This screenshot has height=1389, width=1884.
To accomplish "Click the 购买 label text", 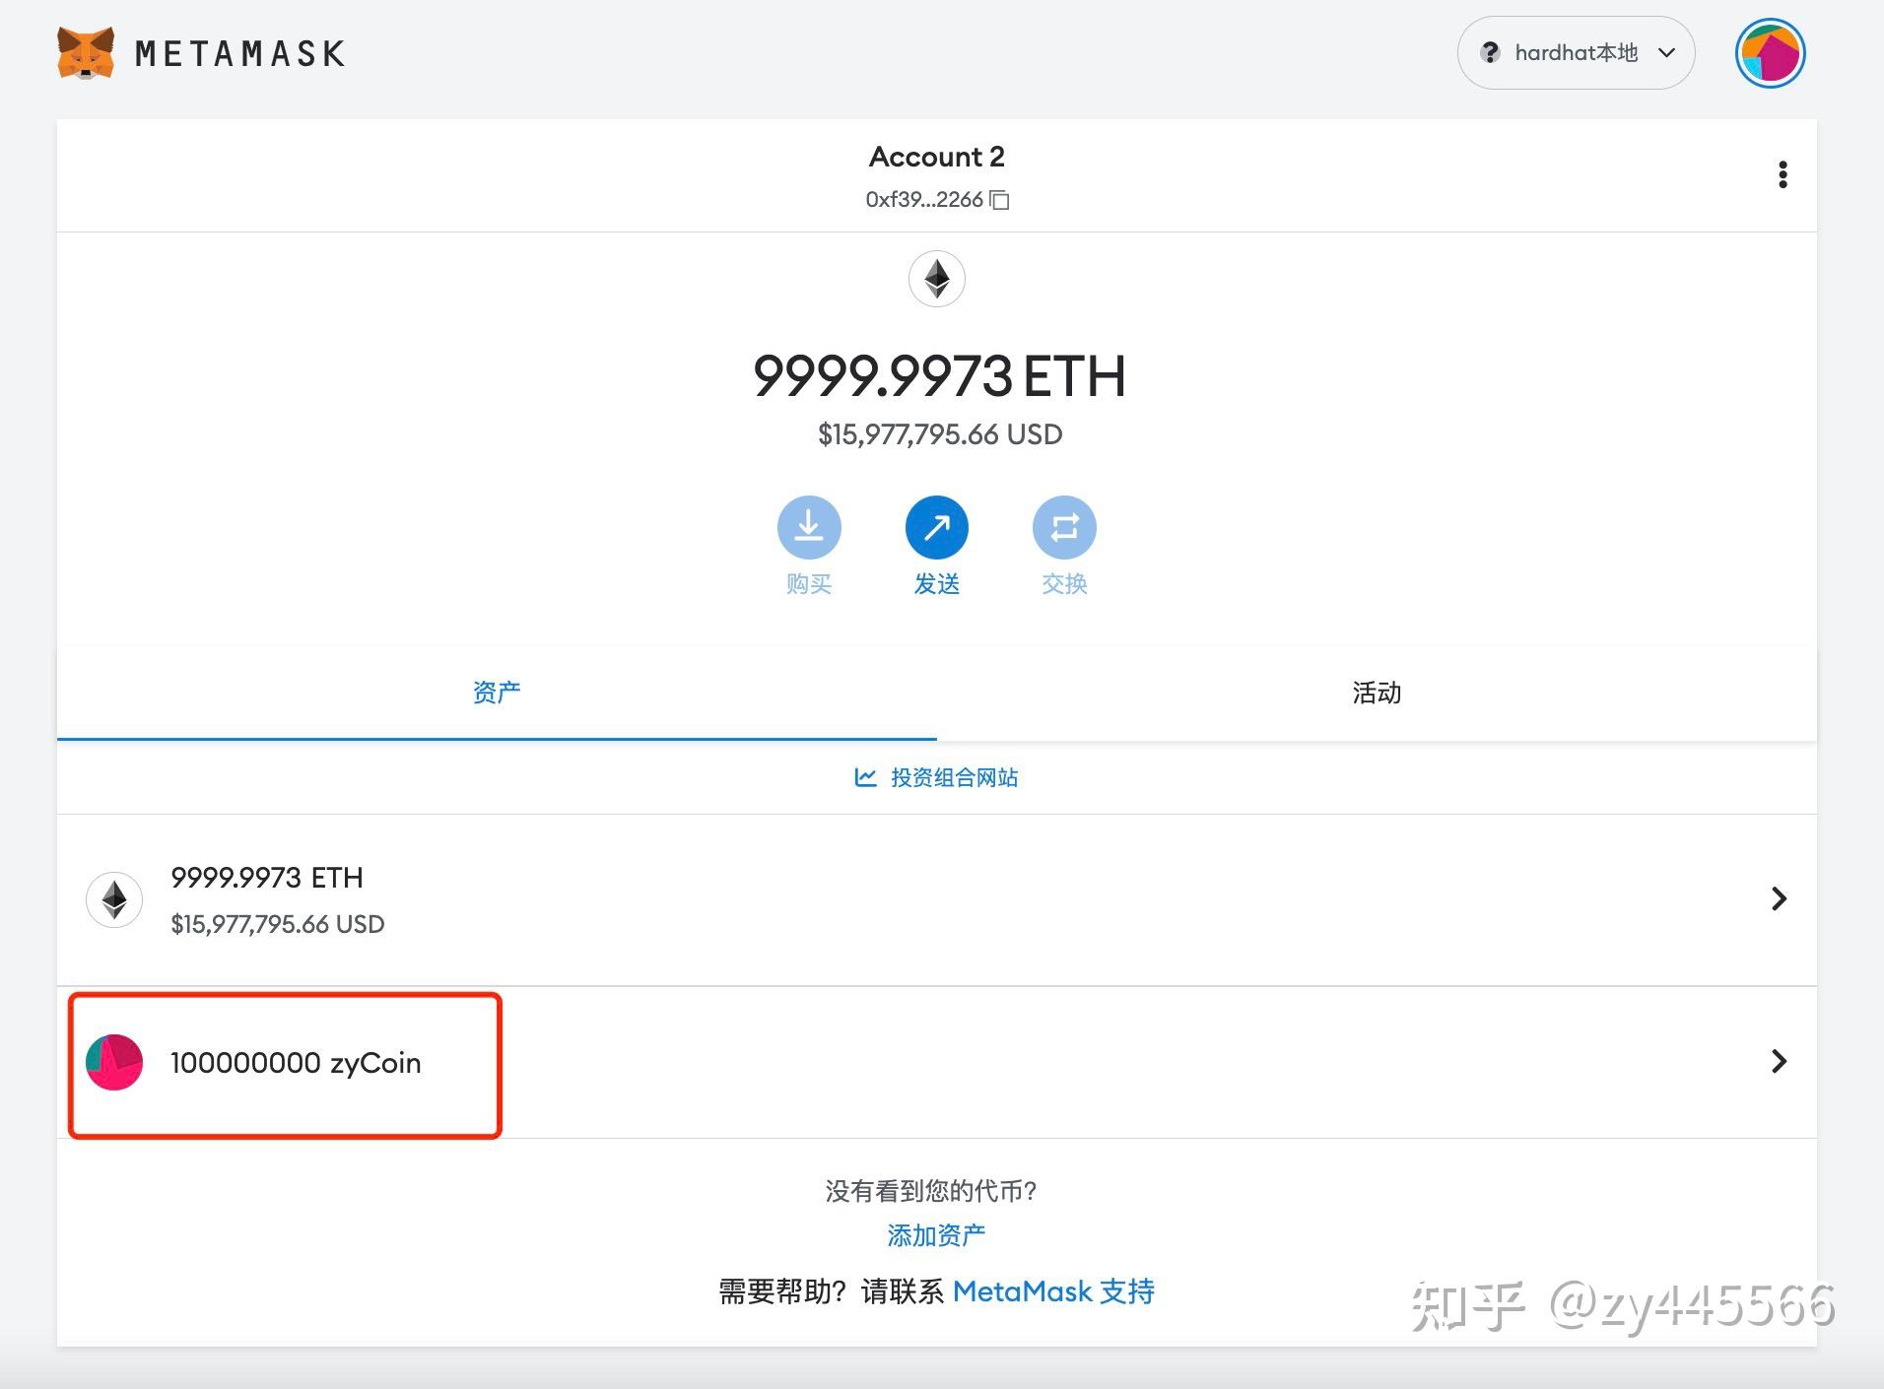I will pos(809,584).
